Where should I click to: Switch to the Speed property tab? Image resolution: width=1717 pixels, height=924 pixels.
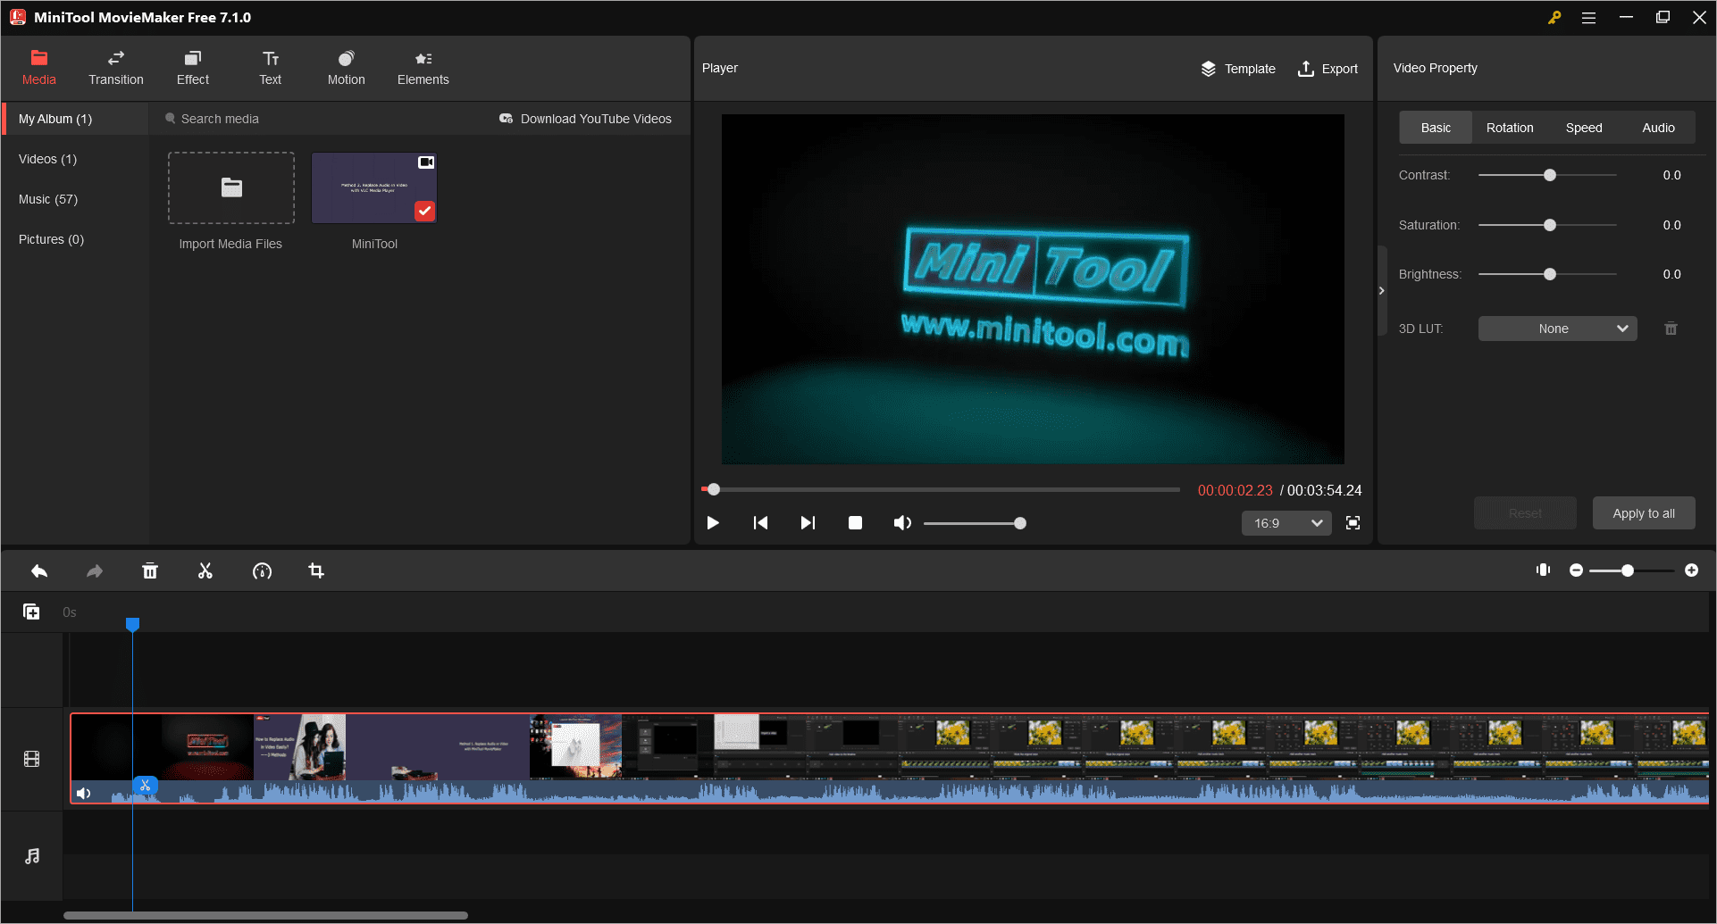(1584, 128)
